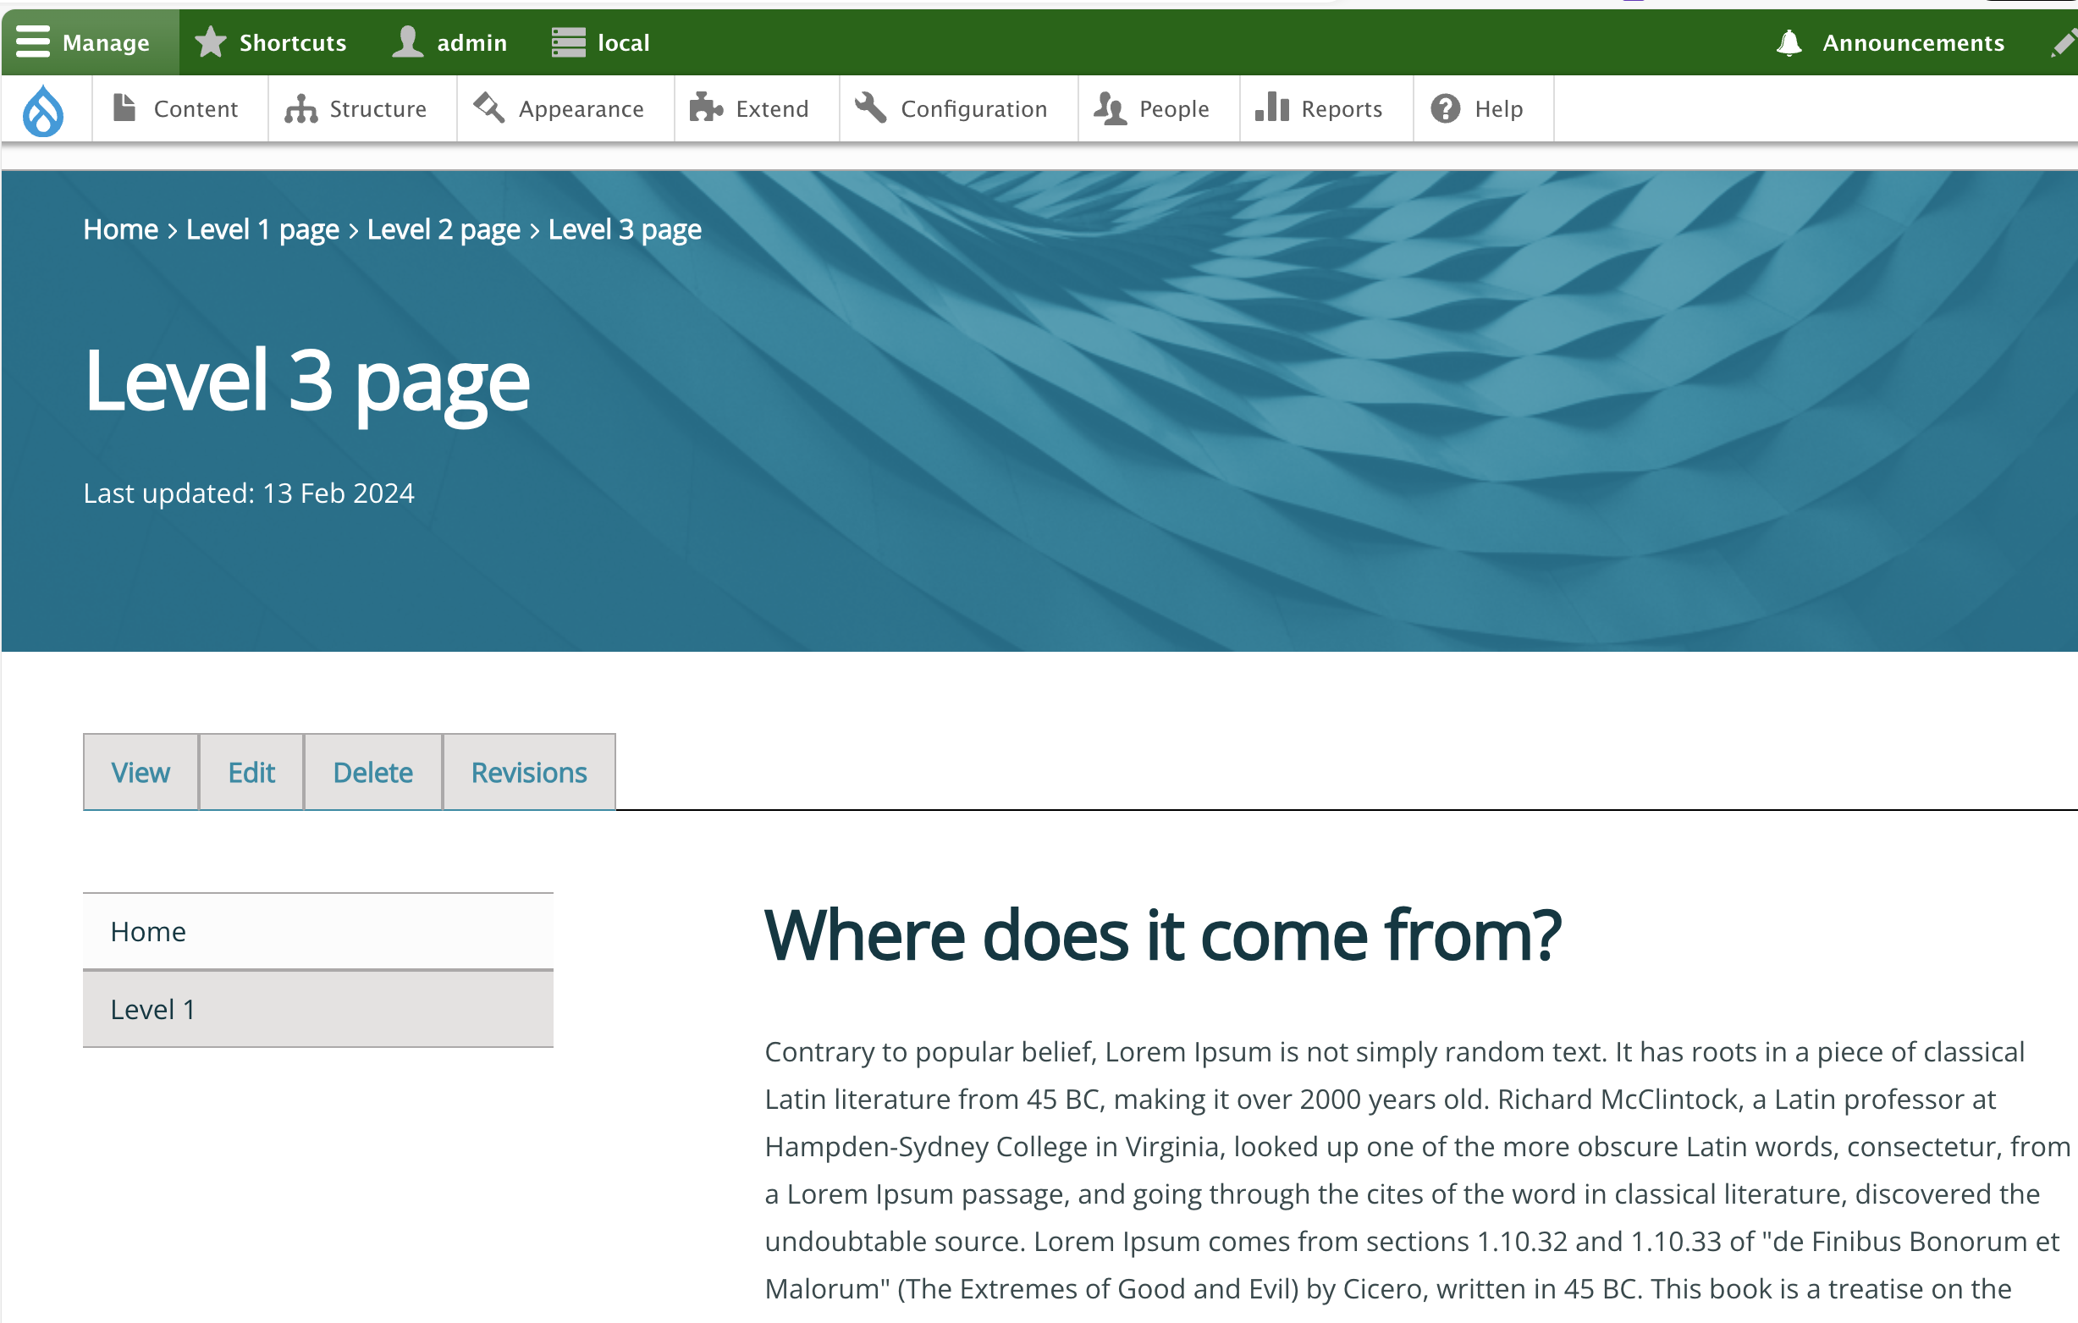The height and width of the screenshot is (1323, 2078).
Task: Select the Delete tab
Action: tap(372, 771)
